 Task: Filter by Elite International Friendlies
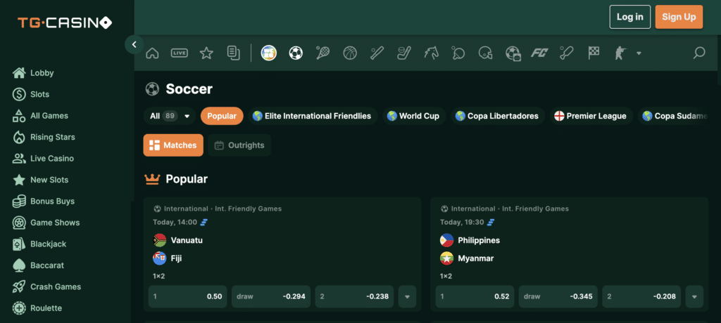coord(313,116)
